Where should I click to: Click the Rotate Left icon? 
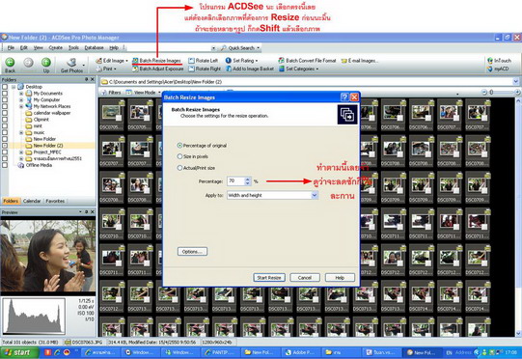click(x=191, y=61)
